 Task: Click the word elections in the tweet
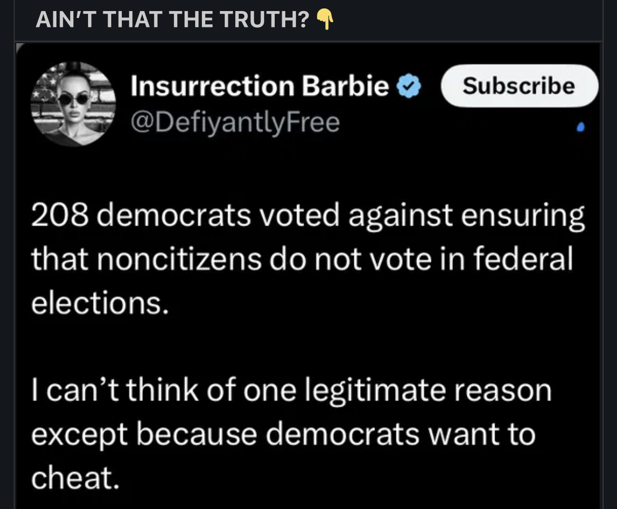pos(100,303)
